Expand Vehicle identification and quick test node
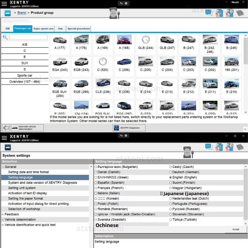 pos(3,225)
